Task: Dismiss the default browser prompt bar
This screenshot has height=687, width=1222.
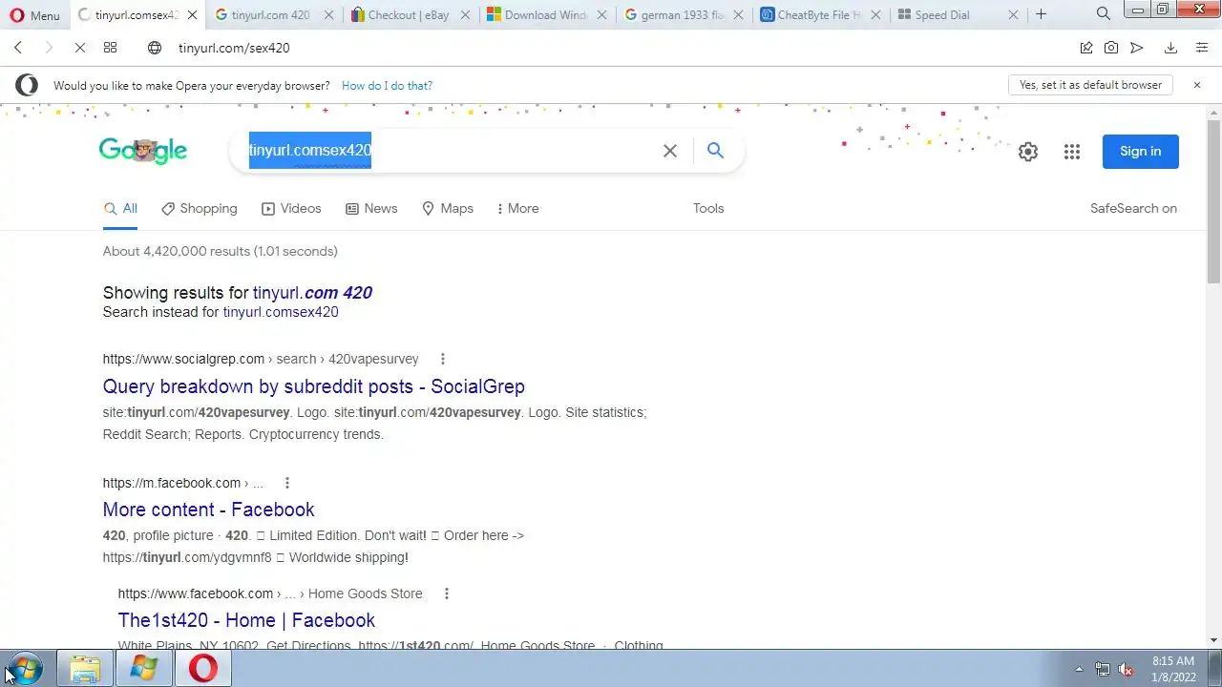Action: tap(1196, 85)
